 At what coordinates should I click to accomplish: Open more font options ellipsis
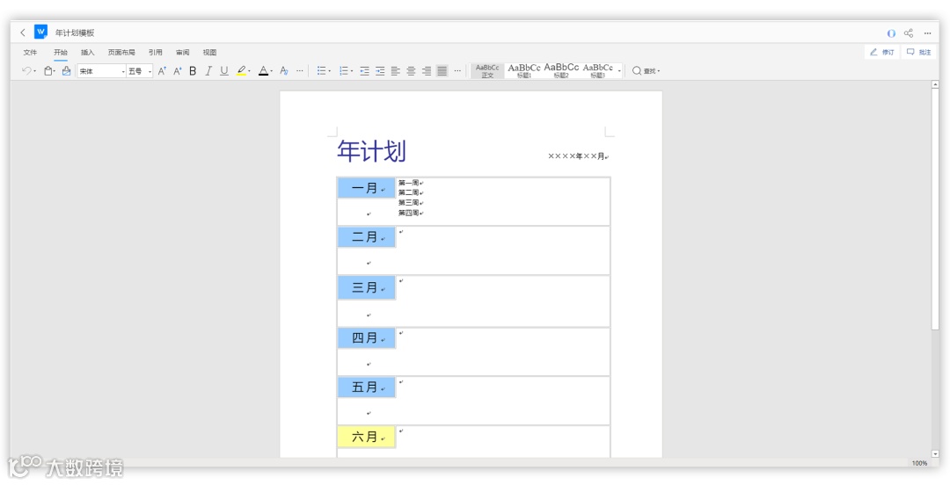pyautogui.click(x=300, y=71)
